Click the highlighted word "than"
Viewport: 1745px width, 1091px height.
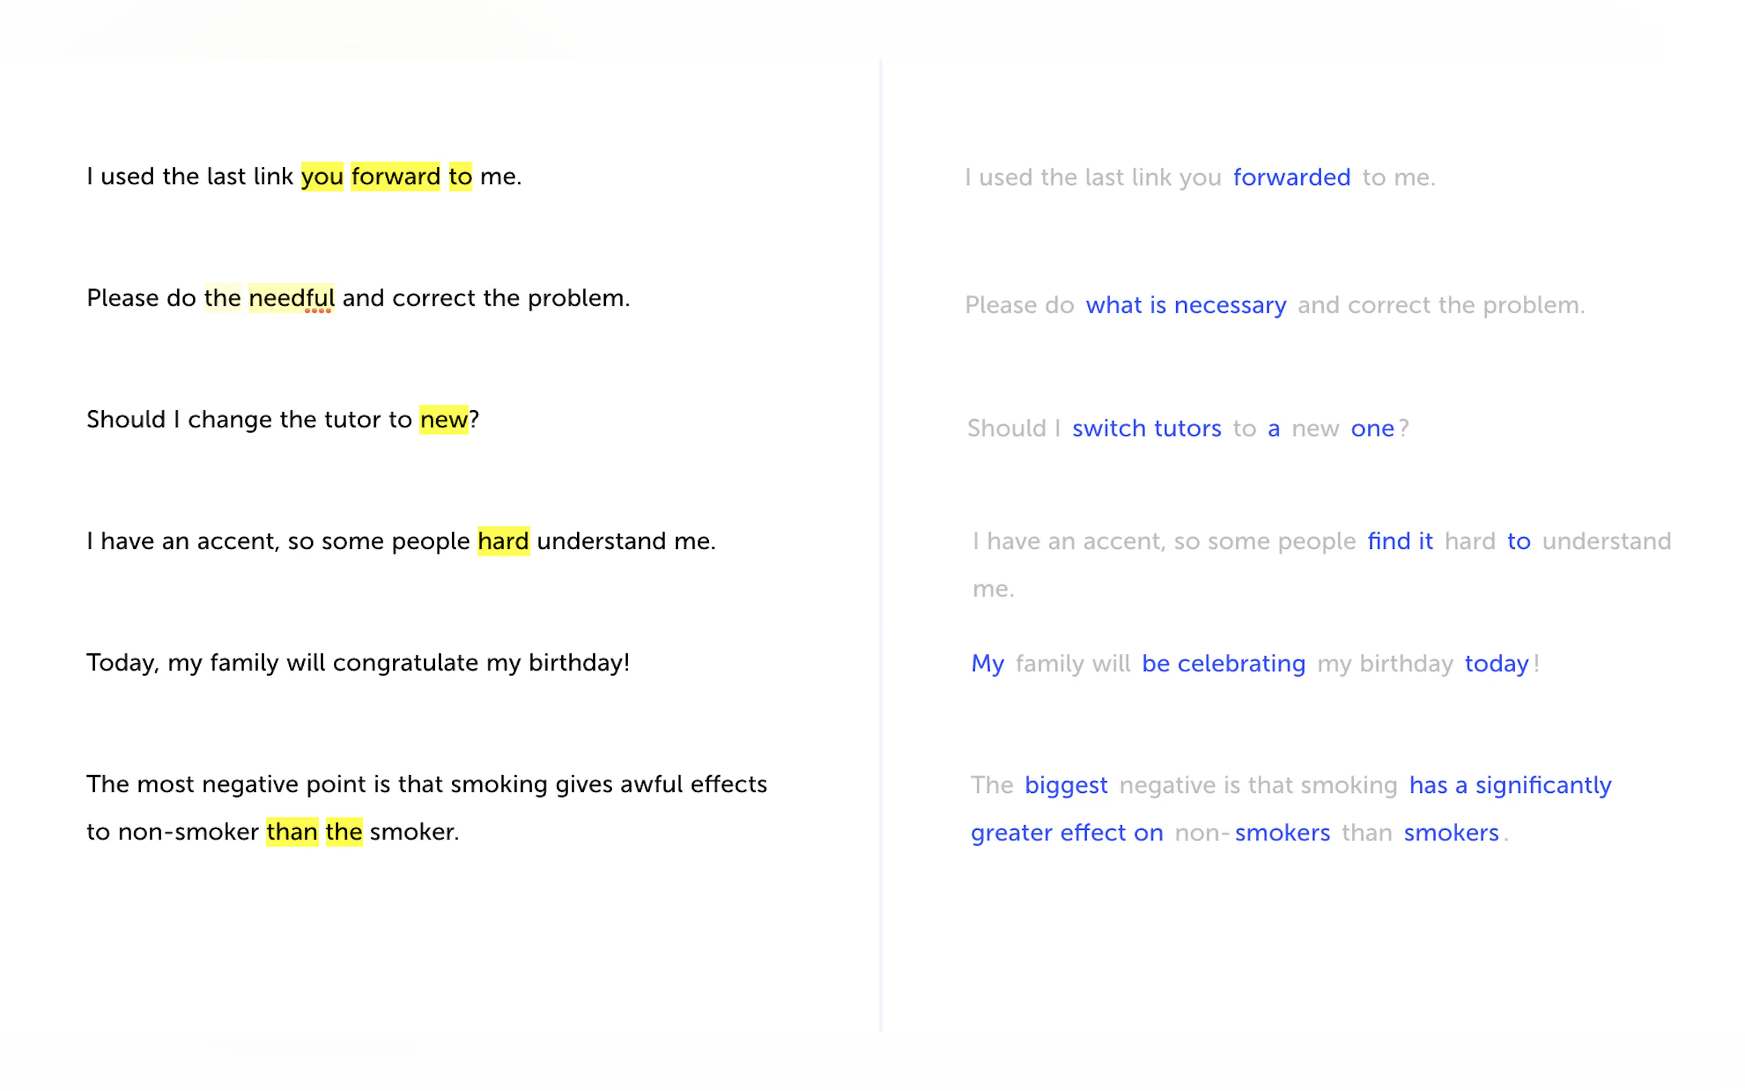tap(291, 831)
